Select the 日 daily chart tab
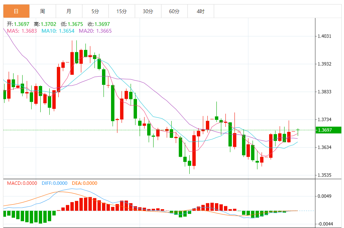344x228 pixels. point(16,11)
